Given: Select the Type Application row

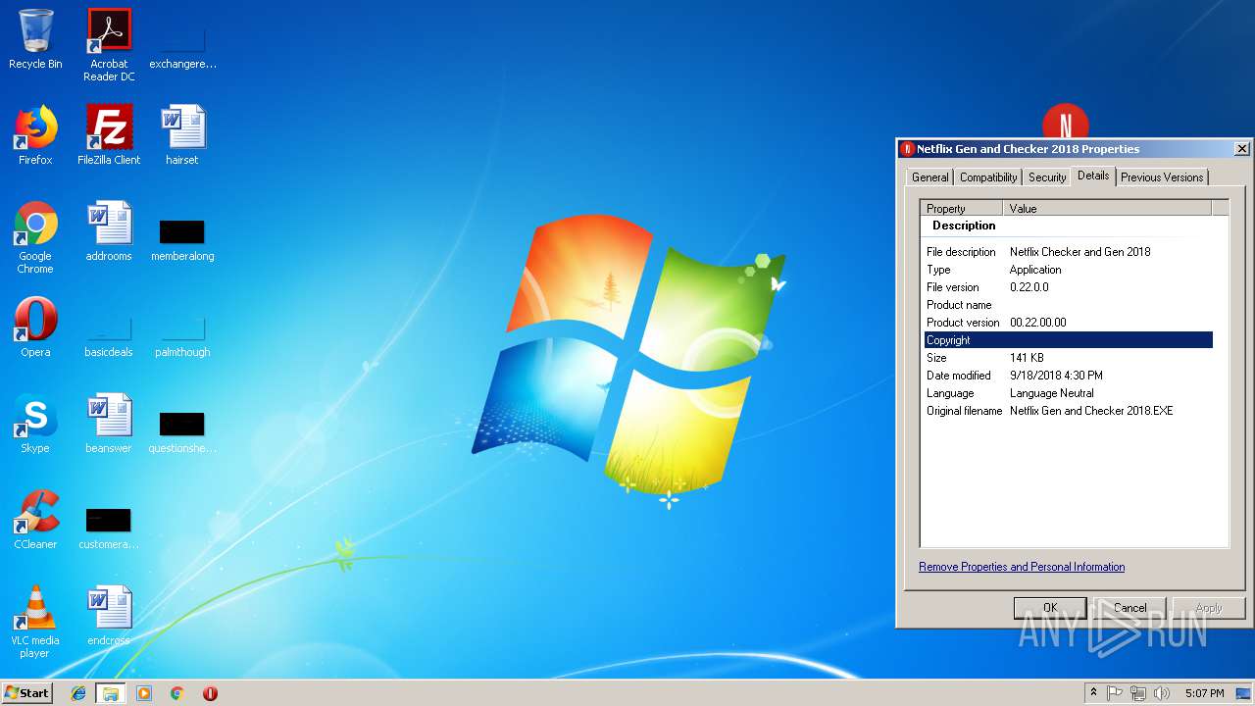Looking at the screenshot, I should pyautogui.click(x=1069, y=270).
